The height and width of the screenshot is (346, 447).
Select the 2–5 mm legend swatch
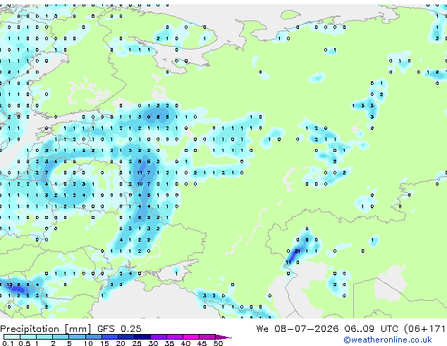tap(61, 337)
